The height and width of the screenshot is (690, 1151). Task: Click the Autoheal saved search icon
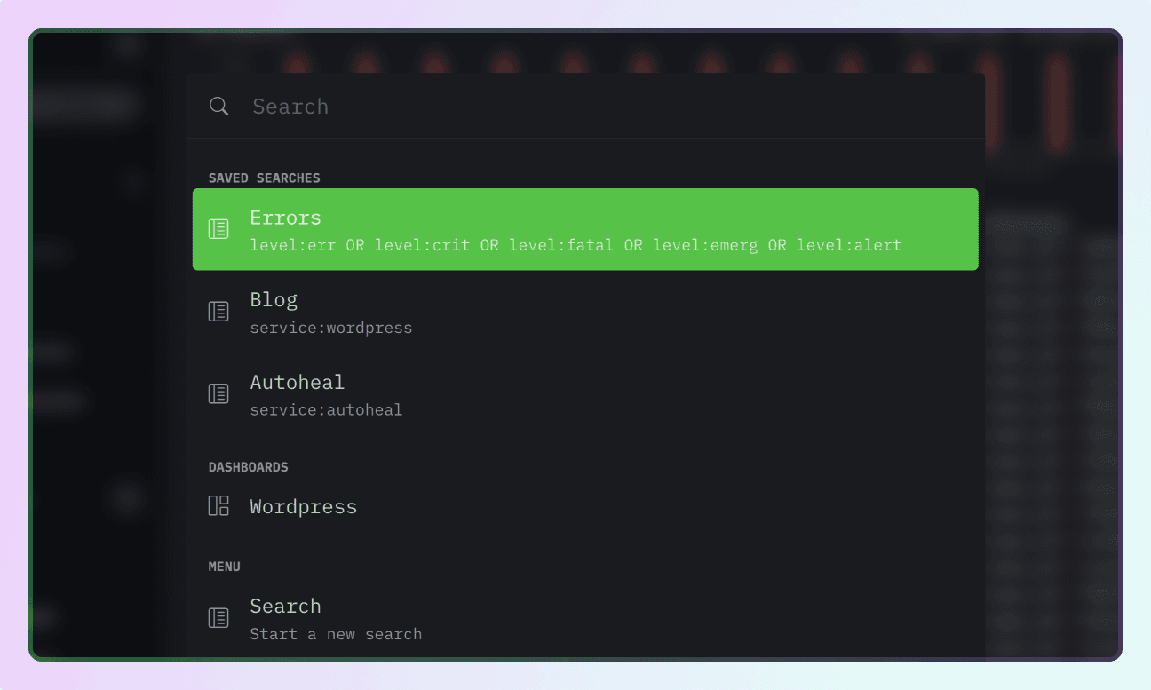coord(218,393)
